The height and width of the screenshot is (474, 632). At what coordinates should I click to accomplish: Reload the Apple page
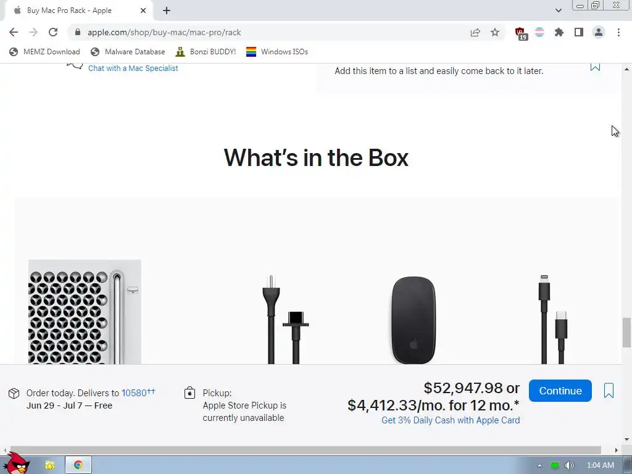[53, 32]
